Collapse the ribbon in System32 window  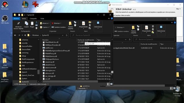(109, 18)
